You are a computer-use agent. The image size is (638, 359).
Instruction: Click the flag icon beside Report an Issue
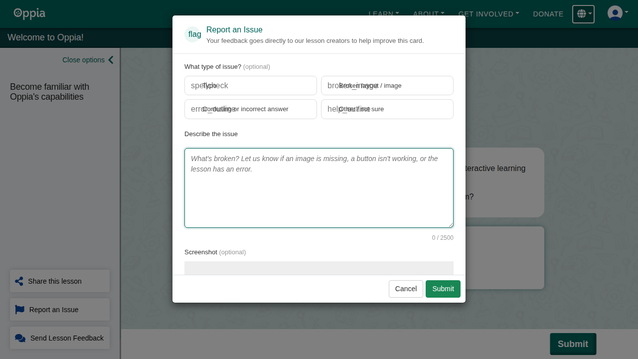pos(19,310)
